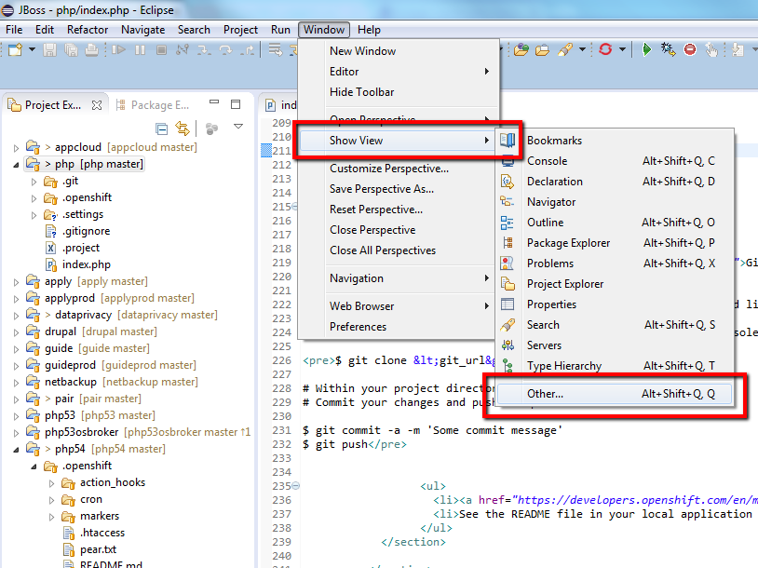
Task: Click the Collapse All icon in Project Explorer
Action: [162, 128]
